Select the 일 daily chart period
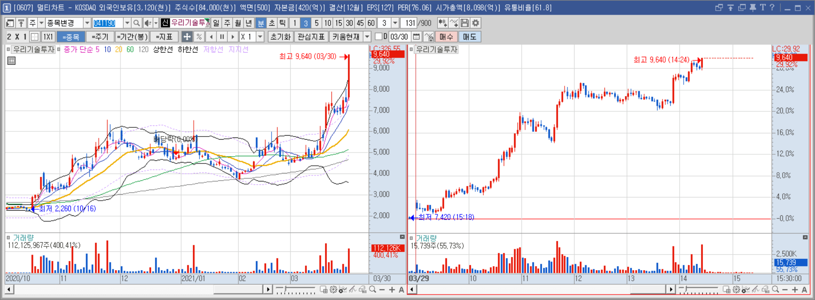Screen dimensions: 815x300 [216, 23]
